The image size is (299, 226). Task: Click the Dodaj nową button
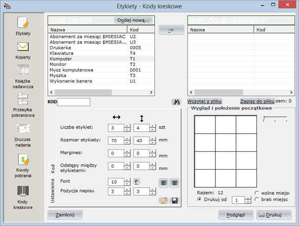pyautogui.click(x=133, y=20)
